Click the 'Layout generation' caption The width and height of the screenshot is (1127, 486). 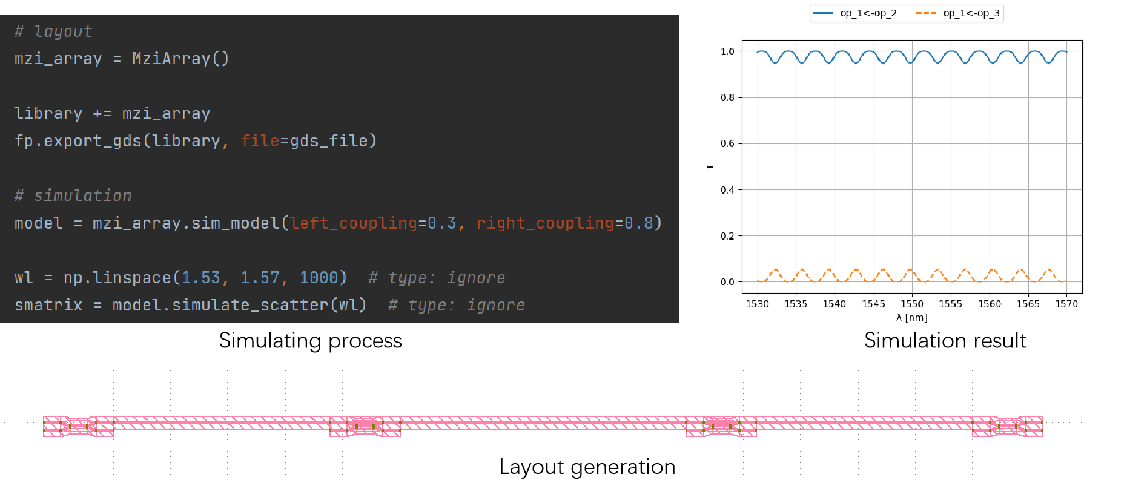click(587, 467)
